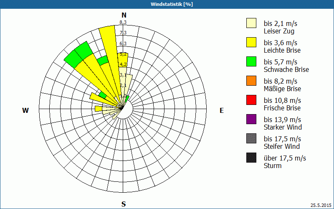Click the 'Starker Wind' legend label
The height and width of the screenshot is (209, 334).
(283, 127)
